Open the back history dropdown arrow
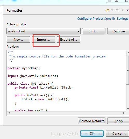 (x=112, y=10)
